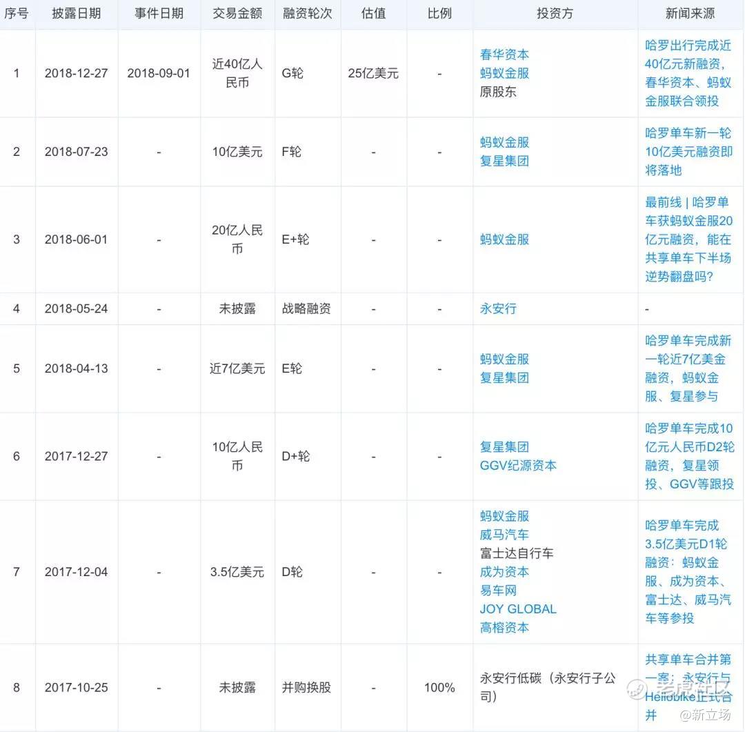Select the 富士达自行车 investor text

pyautogui.click(x=517, y=553)
